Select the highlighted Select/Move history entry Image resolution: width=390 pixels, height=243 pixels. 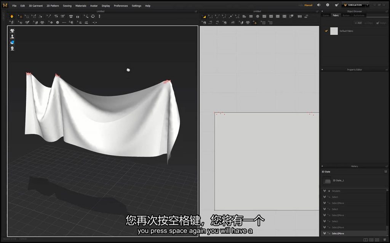click(354, 233)
